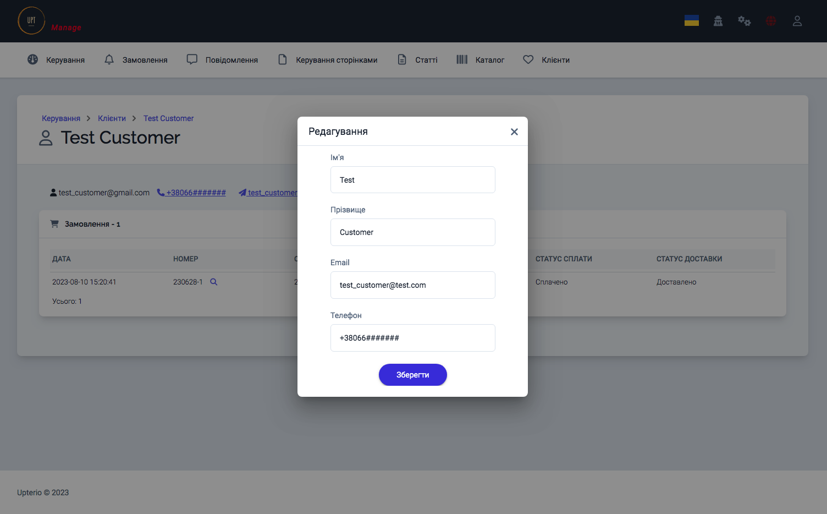The width and height of the screenshot is (827, 514).
Task: Click test_customer@gmail.com email text
Action: tap(104, 193)
